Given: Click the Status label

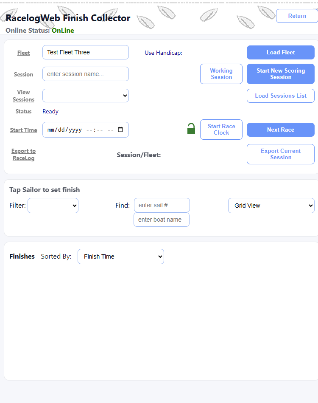Looking at the screenshot, I should coord(23,111).
